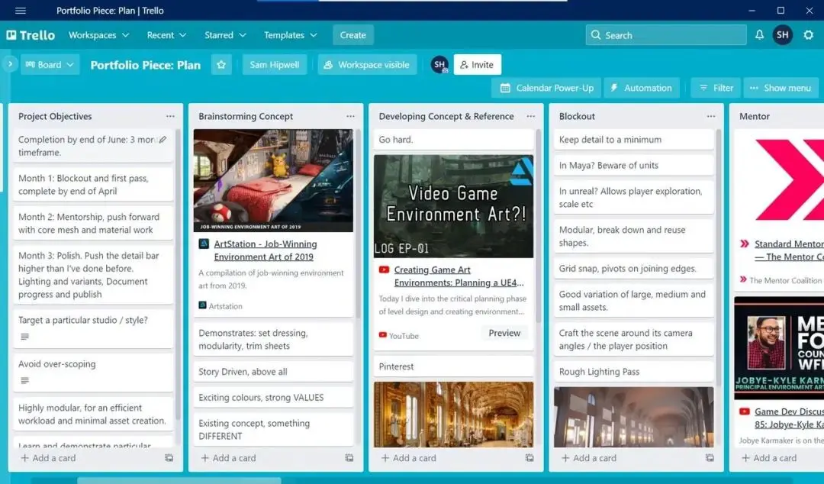824x484 pixels.
Task: Click the SH board member avatar
Action: [439, 65]
